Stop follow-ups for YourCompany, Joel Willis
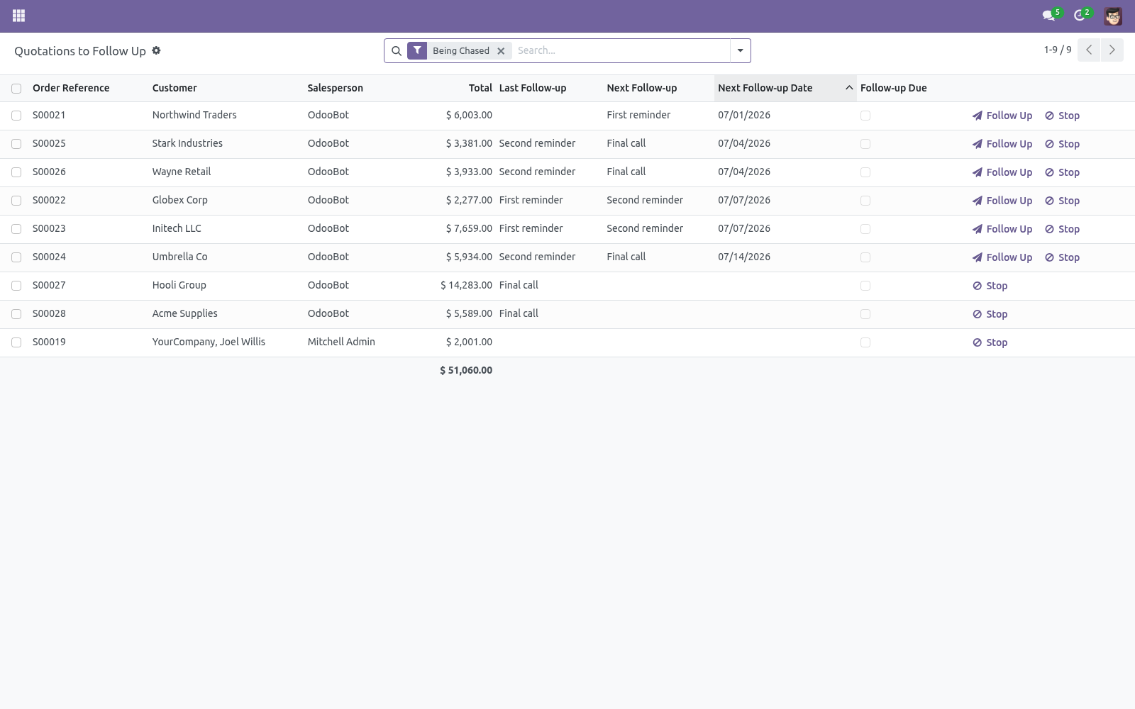Screen dimensions: 1135x709 [990, 342]
